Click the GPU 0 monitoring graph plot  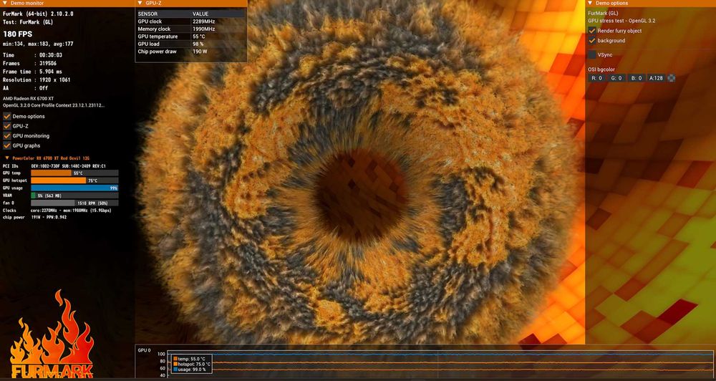(x=440, y=364)
